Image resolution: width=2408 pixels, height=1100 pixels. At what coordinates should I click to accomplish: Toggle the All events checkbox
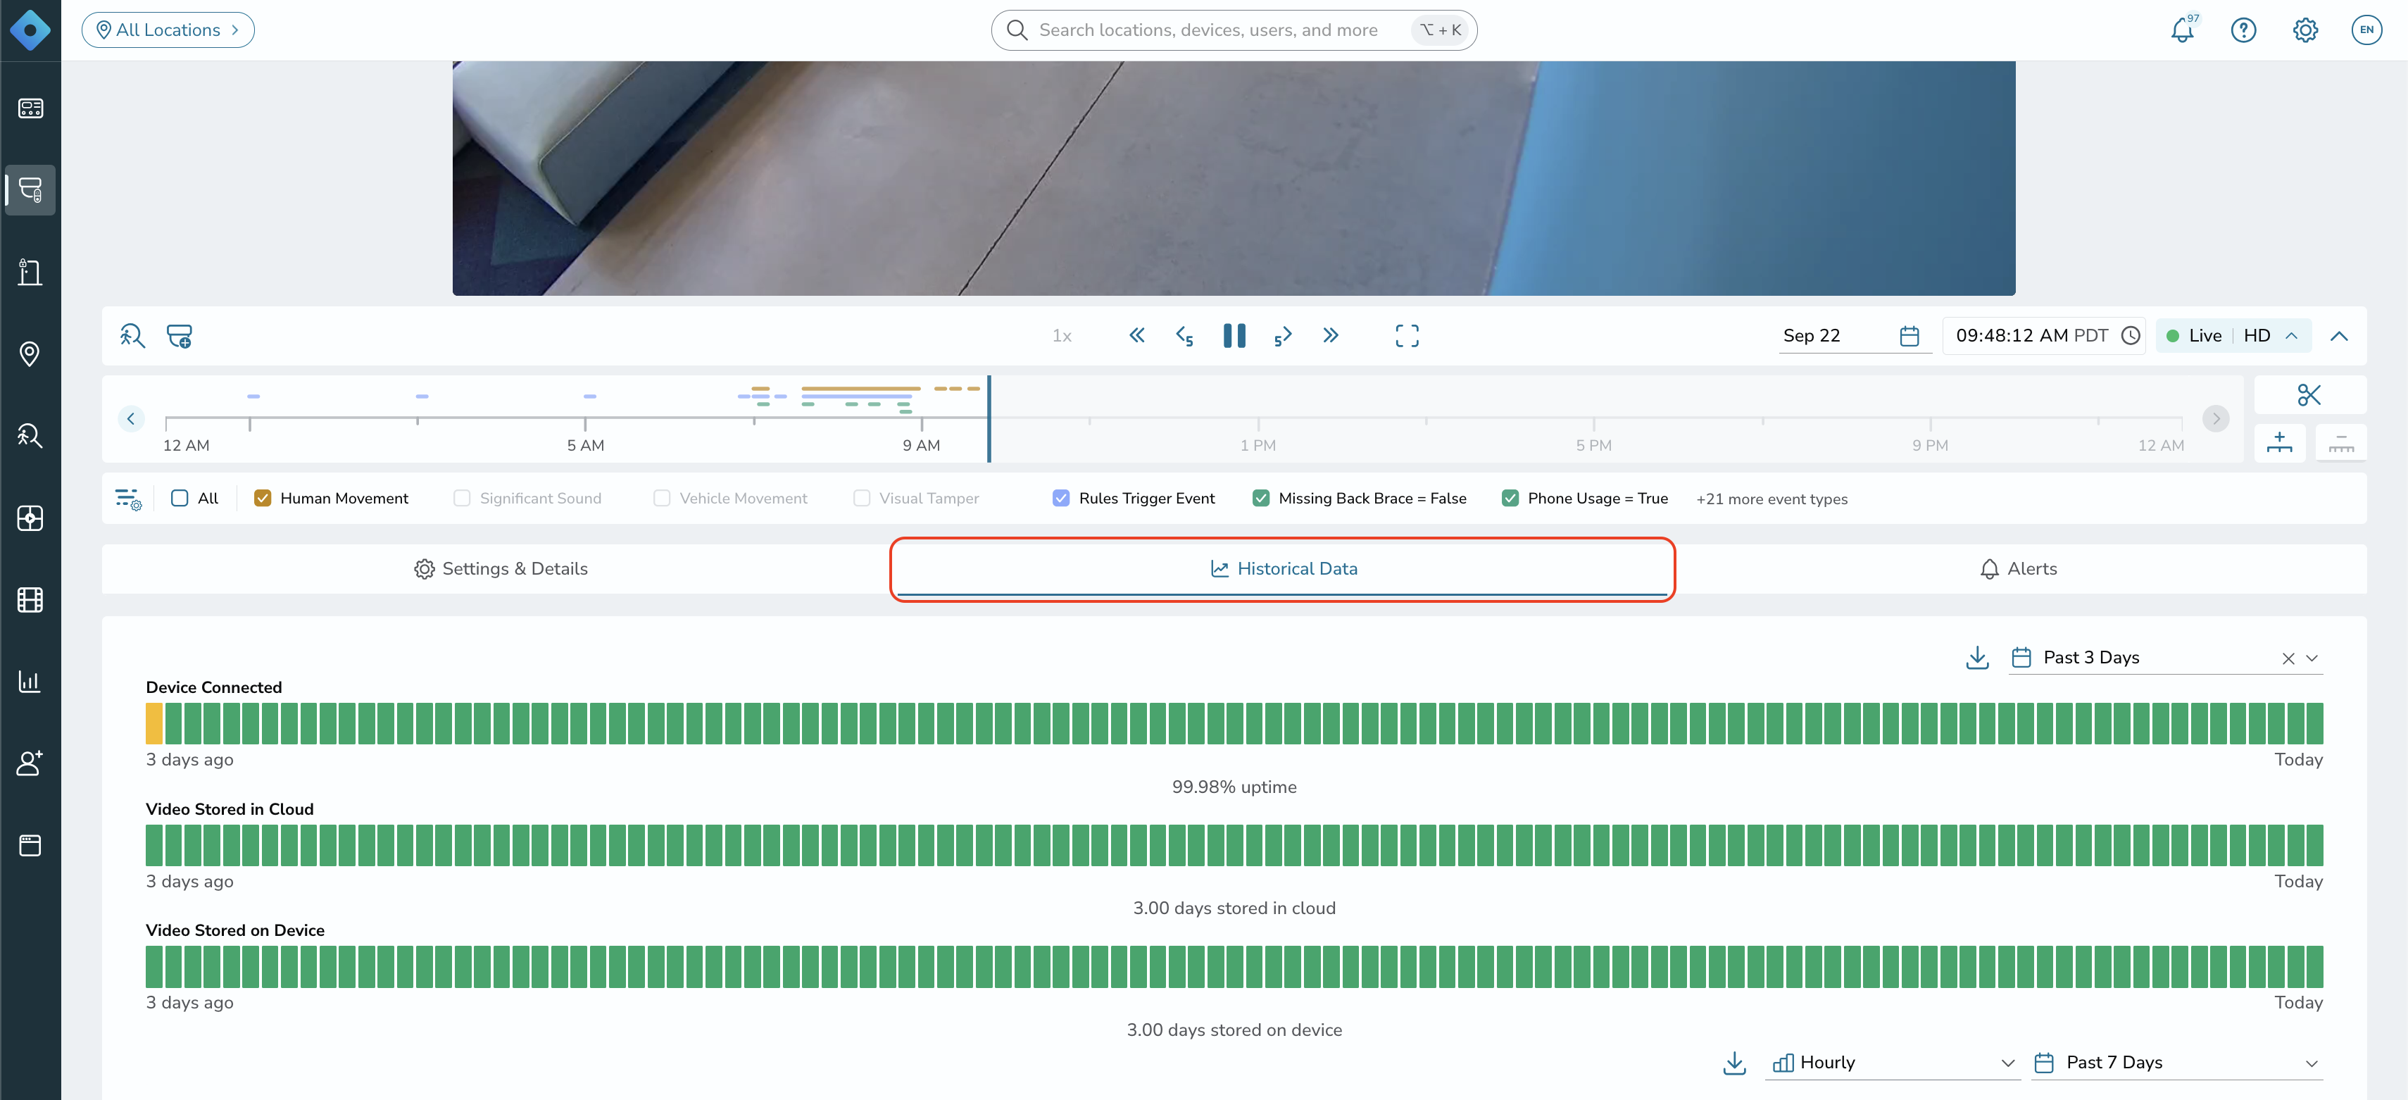tap(180, 498)
